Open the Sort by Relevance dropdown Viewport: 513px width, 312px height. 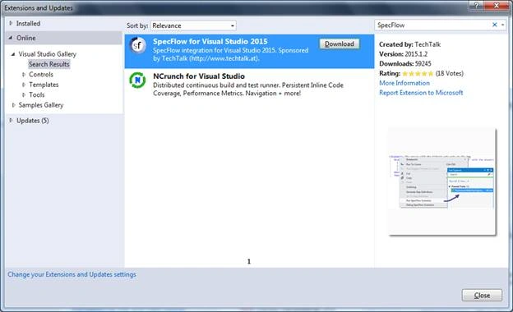[x=193, y=25]
